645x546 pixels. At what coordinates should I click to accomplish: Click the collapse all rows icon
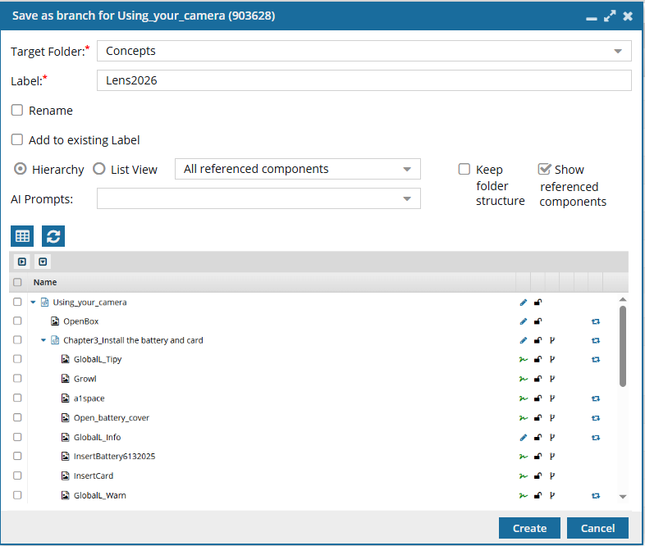43,262
